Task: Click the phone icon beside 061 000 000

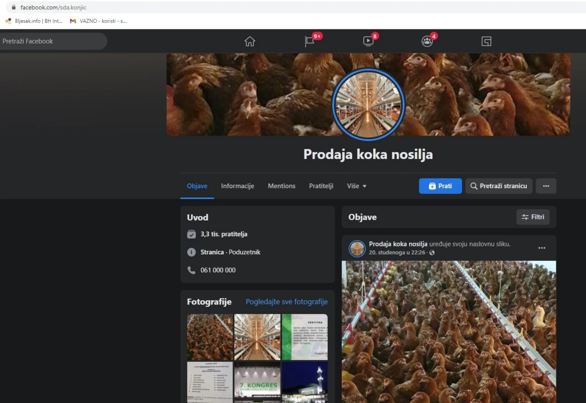Action: click(x=191, y=270)
